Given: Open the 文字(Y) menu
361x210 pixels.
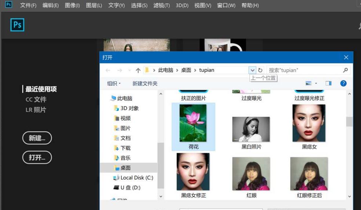Looking at the screenshot, I should 117,5.
